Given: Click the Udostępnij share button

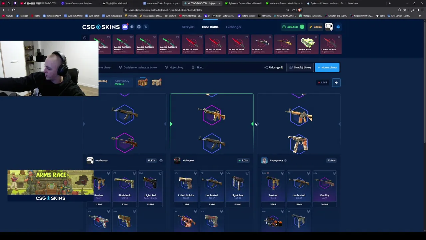Looking at the screenshot, I should click(273, 67).
